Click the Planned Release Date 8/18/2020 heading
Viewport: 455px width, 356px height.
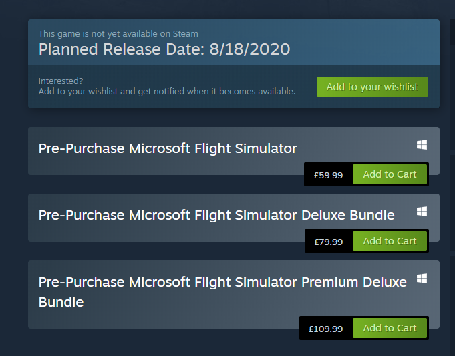[164, 49]
